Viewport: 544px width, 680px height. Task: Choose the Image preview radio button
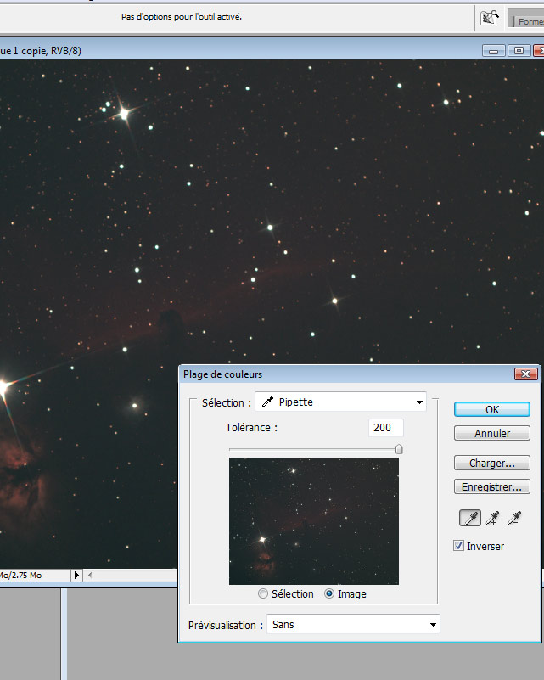coord(329,593)
